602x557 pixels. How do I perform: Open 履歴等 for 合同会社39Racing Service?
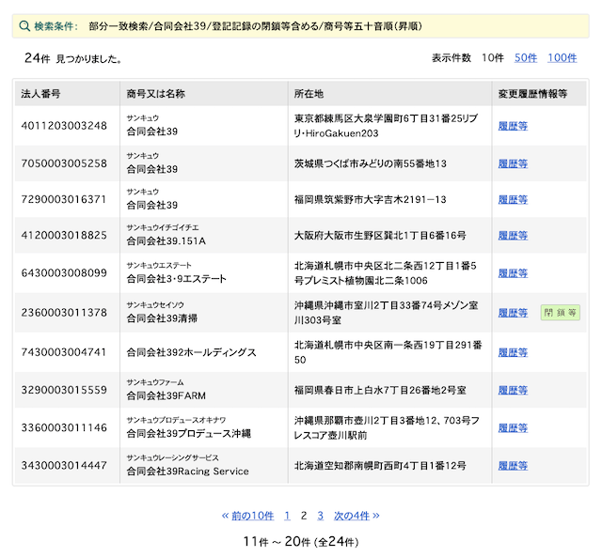click(x=513, y=465)
